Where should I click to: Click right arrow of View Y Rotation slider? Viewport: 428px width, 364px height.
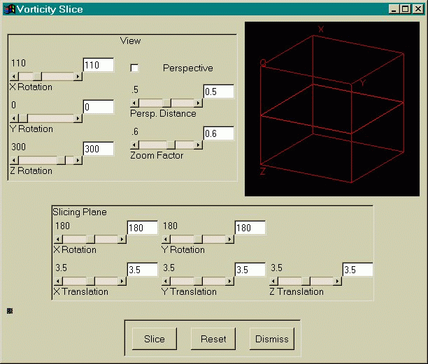point(78,118)
